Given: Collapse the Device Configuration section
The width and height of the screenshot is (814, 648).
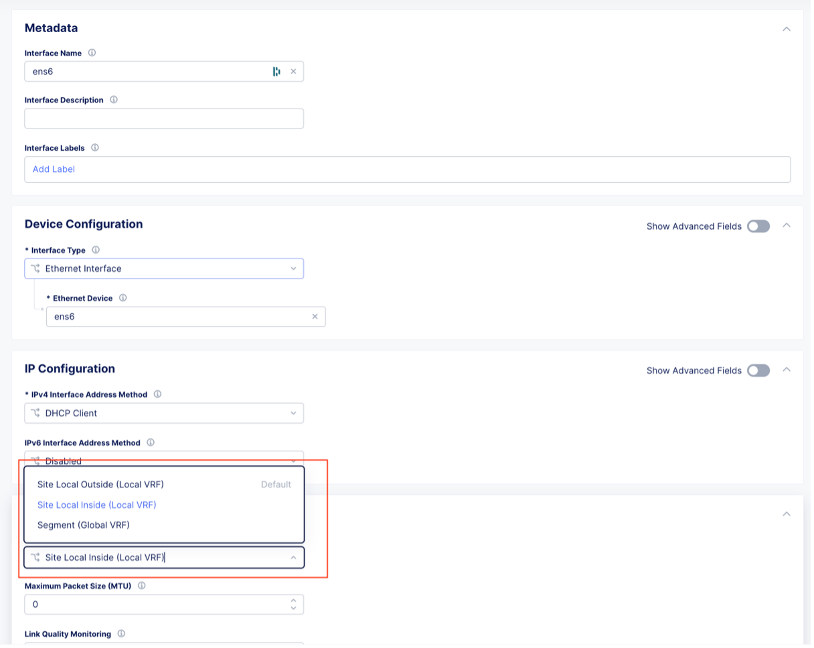Looking at the screenshot, I should tap(787, 226).
